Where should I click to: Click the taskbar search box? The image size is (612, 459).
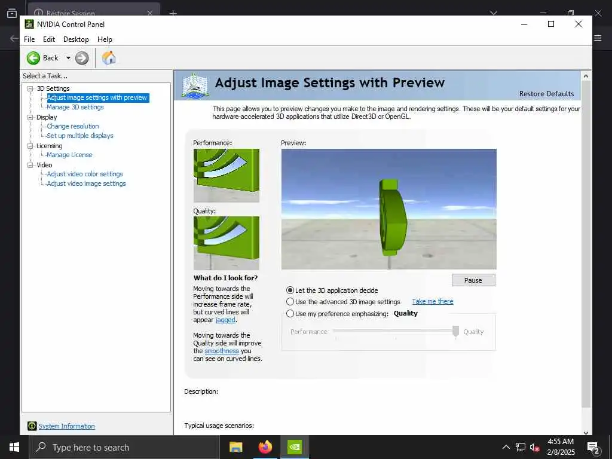coord(124,447)
